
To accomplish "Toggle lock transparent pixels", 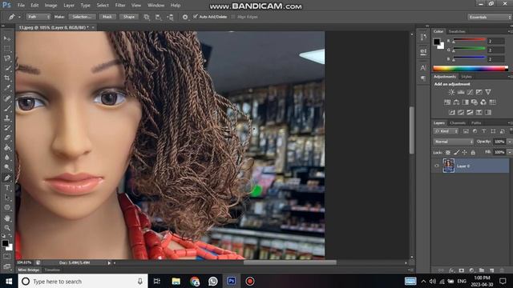I will [448, 153].
